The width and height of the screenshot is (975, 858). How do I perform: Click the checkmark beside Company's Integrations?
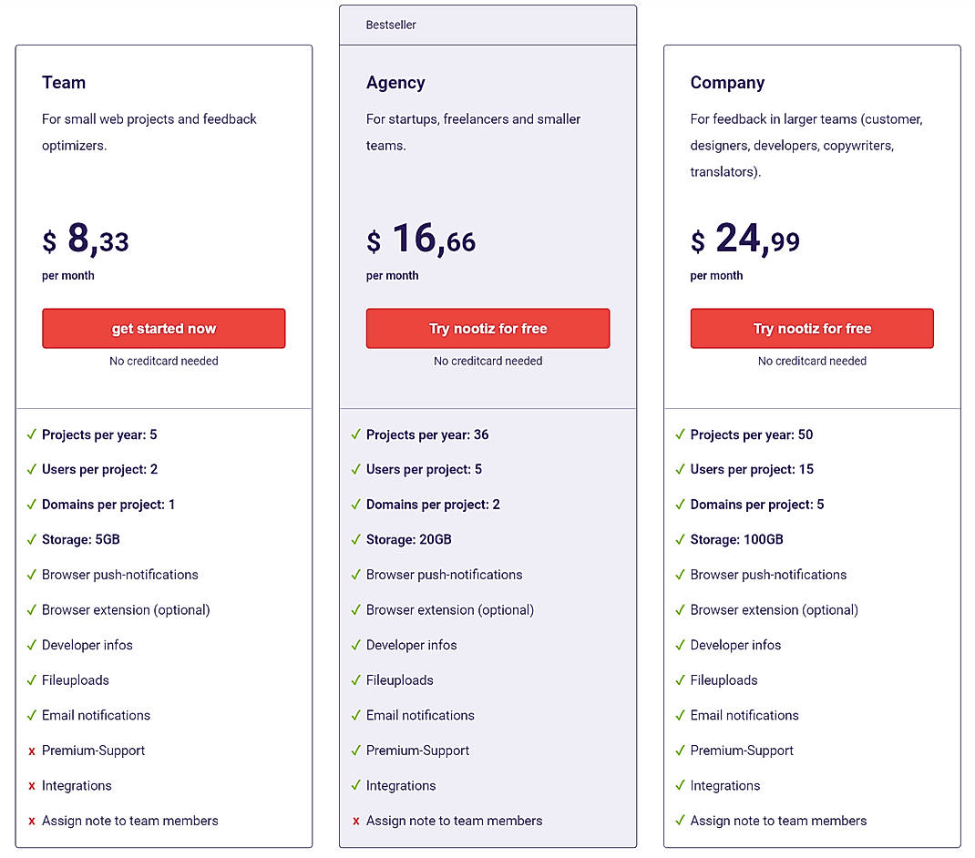point(679,785)
